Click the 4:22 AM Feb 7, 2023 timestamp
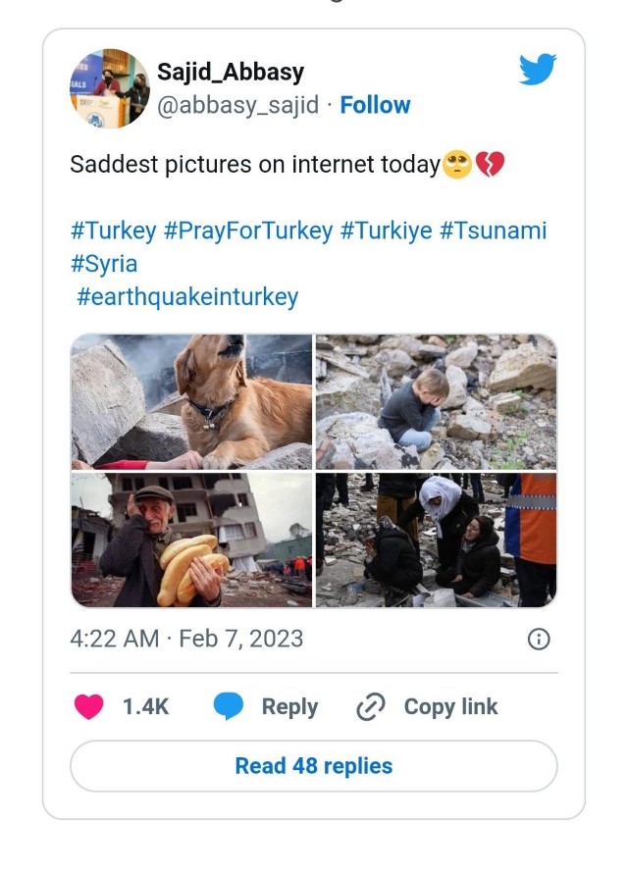The width and height of the screenshot is (628, 875). coord(186,639)
